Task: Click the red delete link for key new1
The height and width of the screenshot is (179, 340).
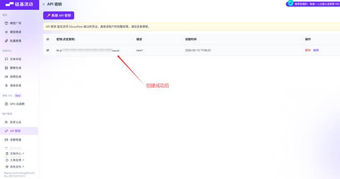Action: [308, 50]
